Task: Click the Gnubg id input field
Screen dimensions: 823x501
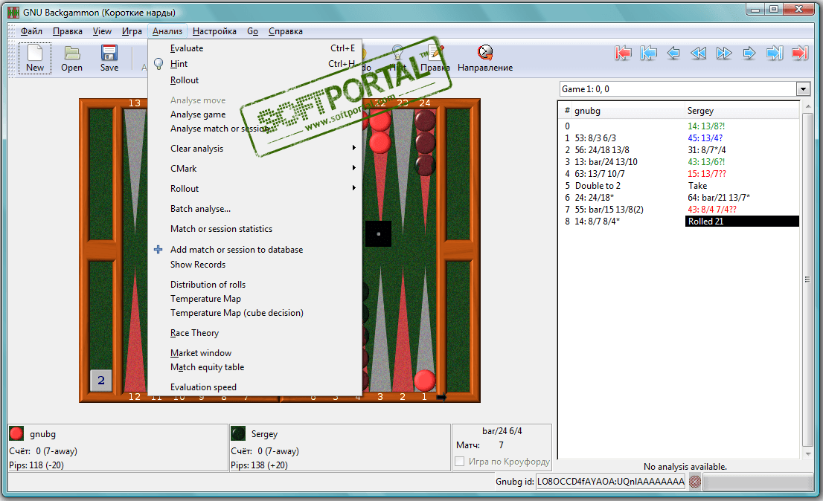Action: 610,482
